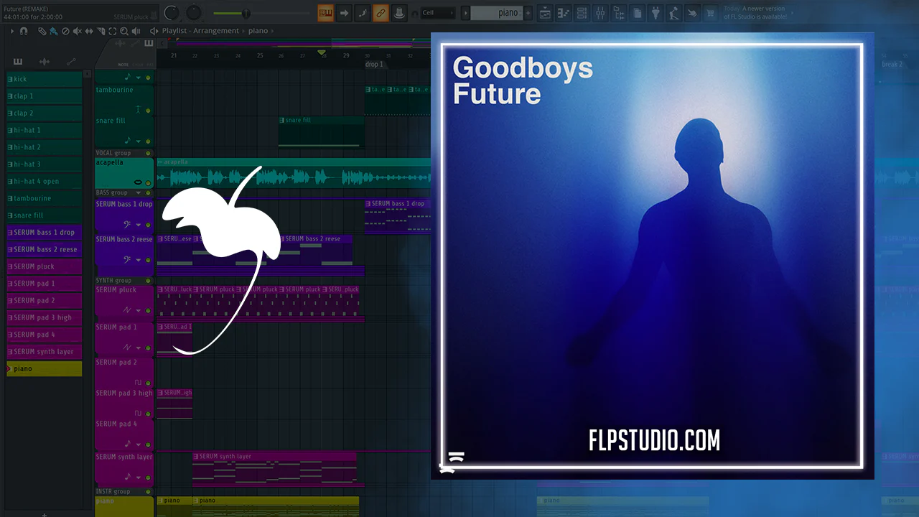Mute the SERUM synth layer track
This screenshot has height=517, width=919.
(x=149, y=478)
